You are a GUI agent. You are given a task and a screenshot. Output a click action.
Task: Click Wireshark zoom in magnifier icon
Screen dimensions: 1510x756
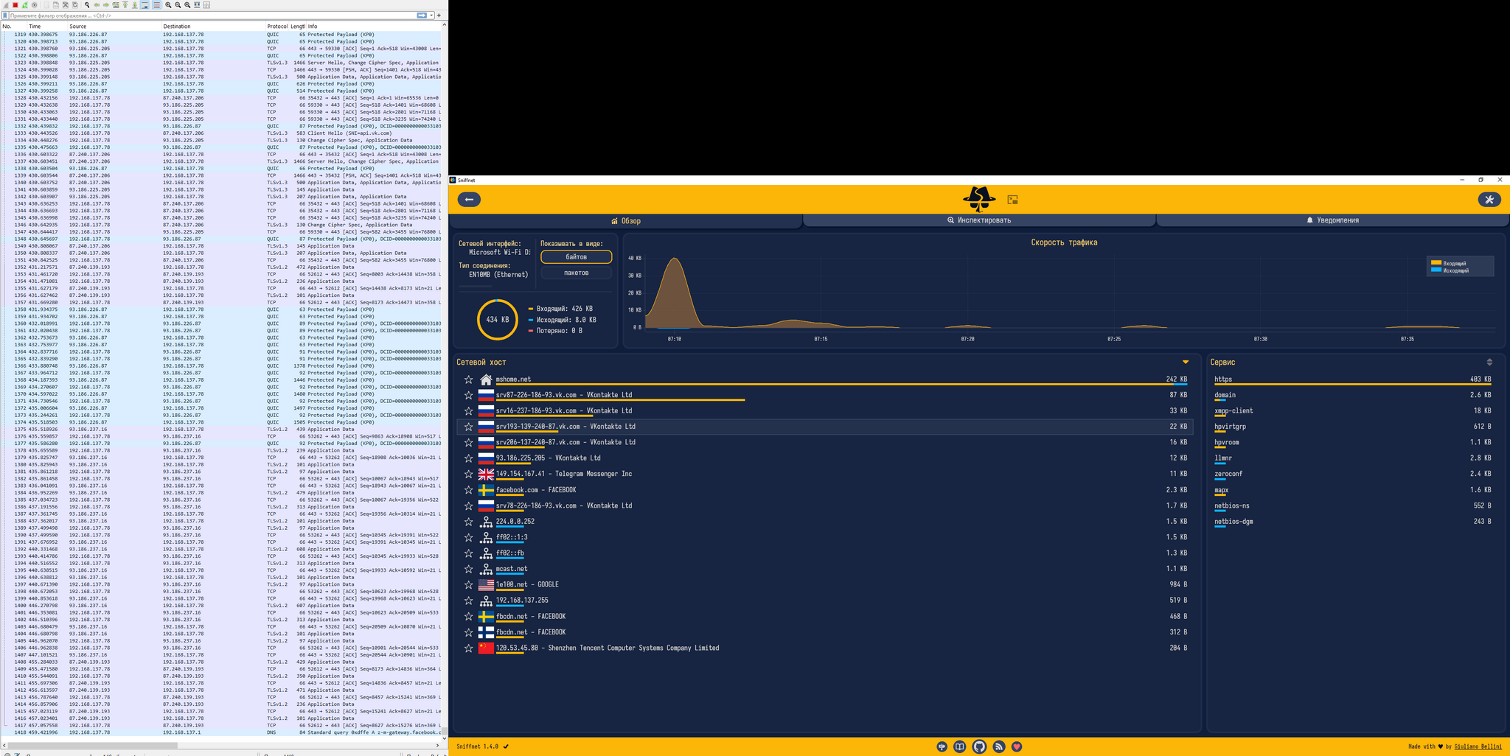168,5
